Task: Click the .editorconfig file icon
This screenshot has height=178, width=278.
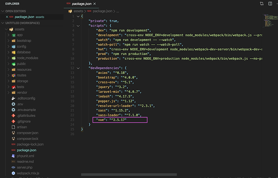Action: pos(13,98)
